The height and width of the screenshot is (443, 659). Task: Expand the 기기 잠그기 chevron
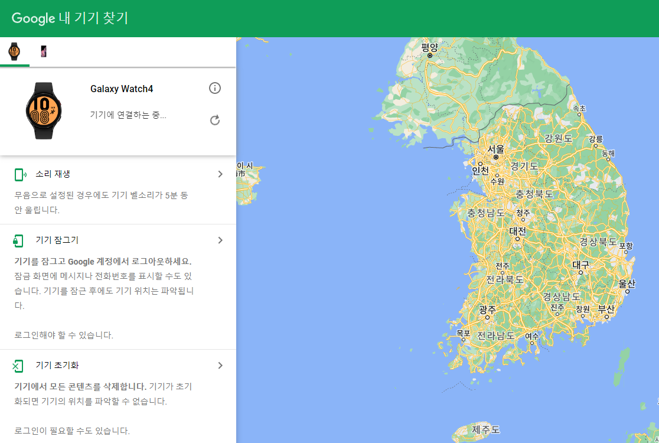coord(220,240)
